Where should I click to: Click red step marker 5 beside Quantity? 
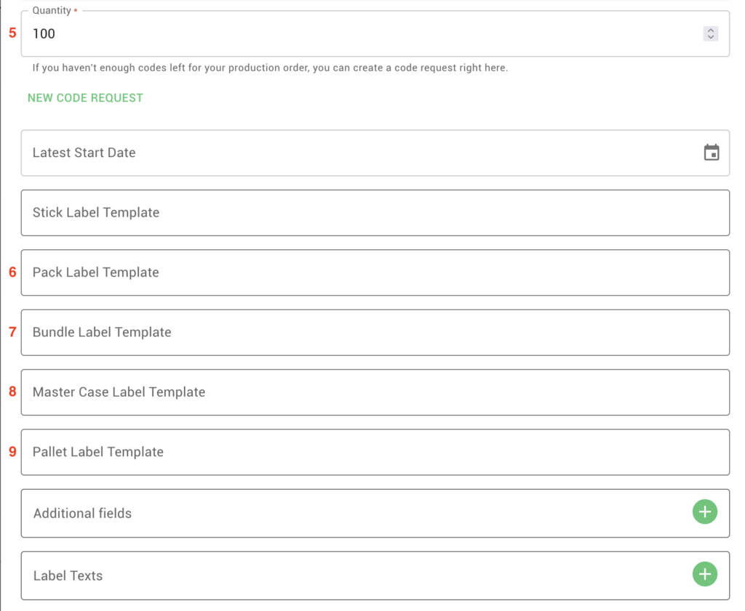pos(12,33)
